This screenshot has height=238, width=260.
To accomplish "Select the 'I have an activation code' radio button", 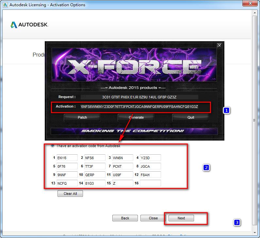I will pos(53,146).
